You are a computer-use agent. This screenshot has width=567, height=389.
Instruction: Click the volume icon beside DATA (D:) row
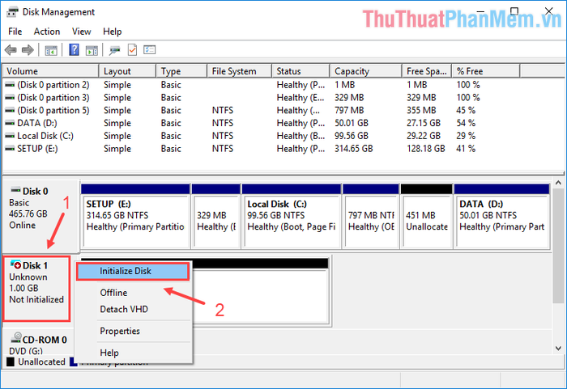10,123
